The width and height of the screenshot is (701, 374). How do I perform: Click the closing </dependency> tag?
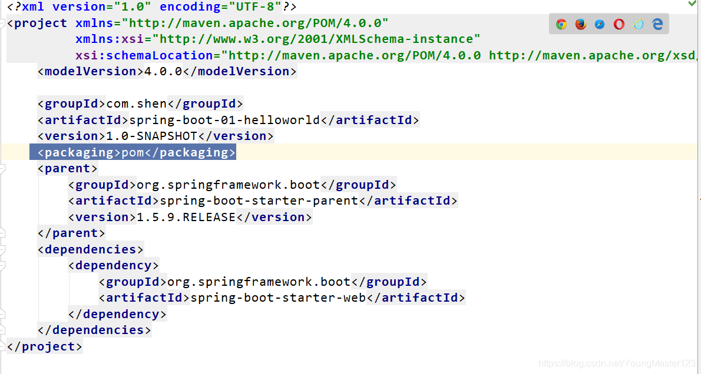[117, 314]
